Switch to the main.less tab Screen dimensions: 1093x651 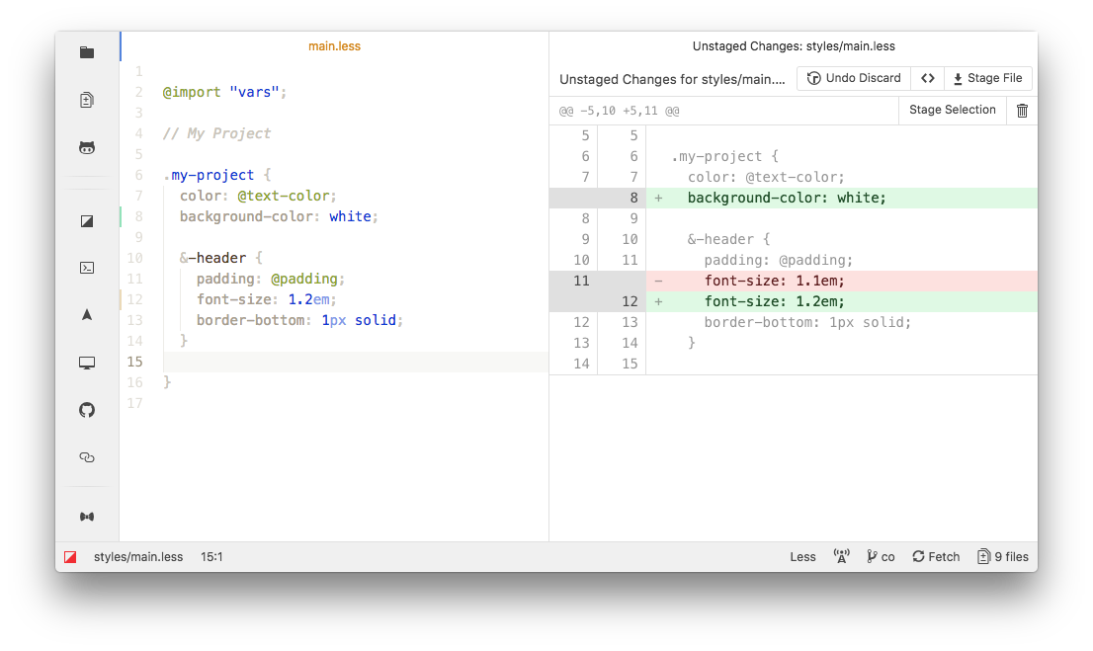click(x=335, y=46)
